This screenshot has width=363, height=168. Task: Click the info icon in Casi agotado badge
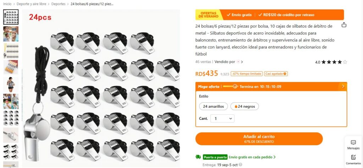click(285, 74)
